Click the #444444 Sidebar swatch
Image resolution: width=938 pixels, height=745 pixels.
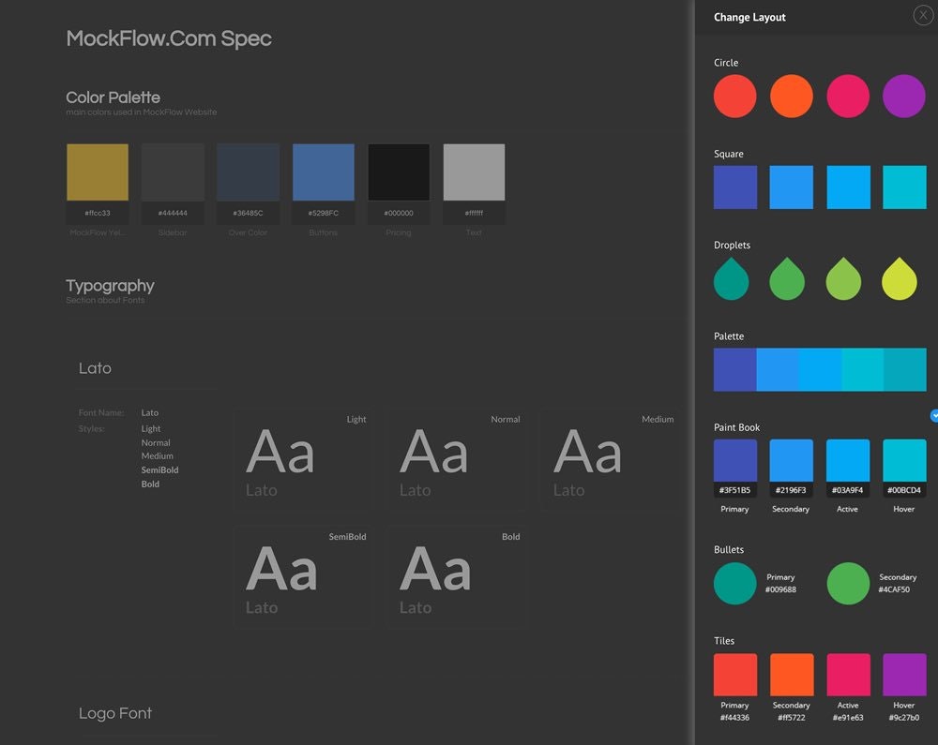pyautogui.click(x=173, y=172)
